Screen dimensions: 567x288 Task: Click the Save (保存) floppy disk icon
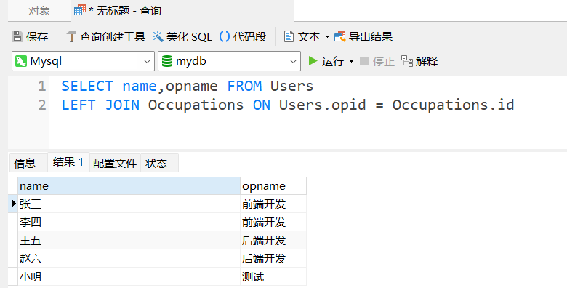(x=17, y=36)
